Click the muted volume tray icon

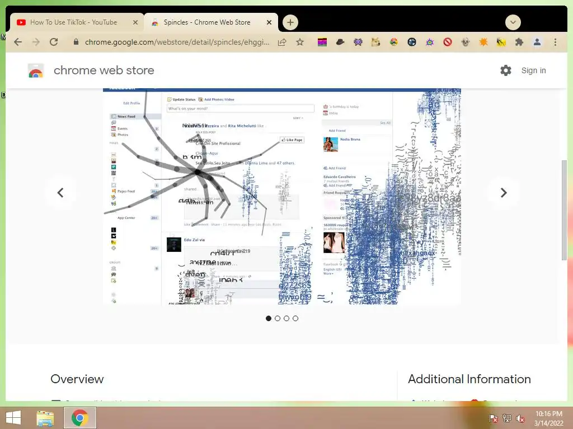click(520, 418)
